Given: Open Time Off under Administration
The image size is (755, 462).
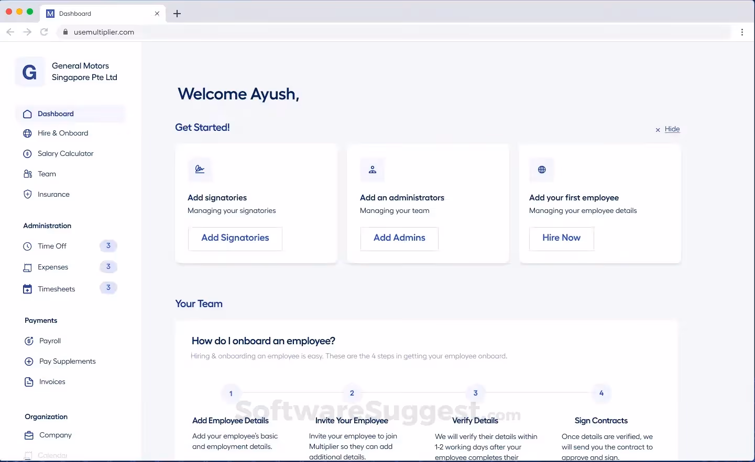Looking at the screenshot, I should pos(52,246).
